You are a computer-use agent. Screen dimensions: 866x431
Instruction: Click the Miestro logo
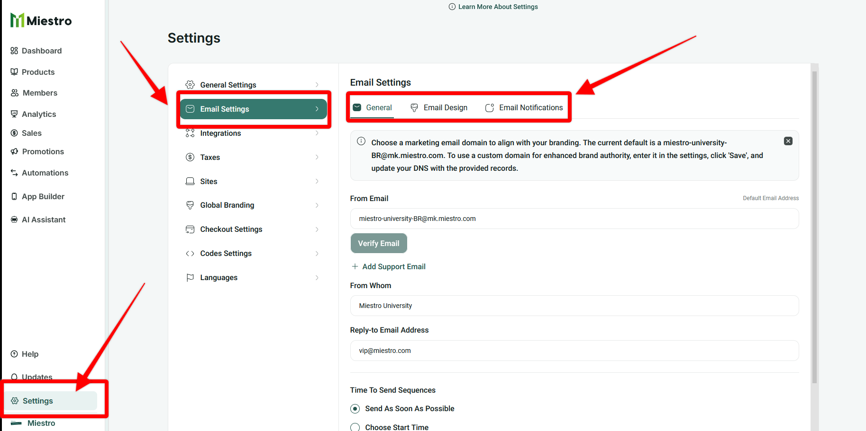click(41, 20)
